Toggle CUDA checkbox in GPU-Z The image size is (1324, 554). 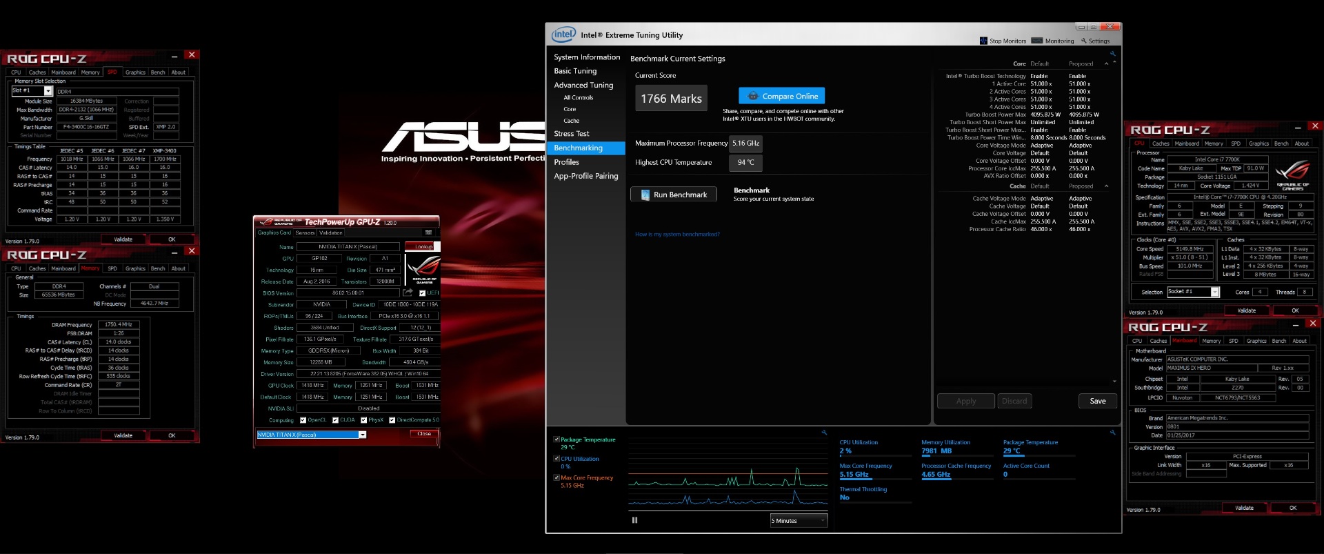pos(335,419)
